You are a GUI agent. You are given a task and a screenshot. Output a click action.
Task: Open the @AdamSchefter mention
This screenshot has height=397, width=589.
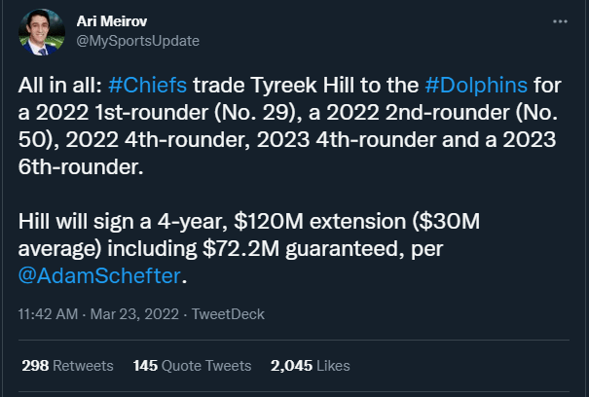tap(101, 275)
